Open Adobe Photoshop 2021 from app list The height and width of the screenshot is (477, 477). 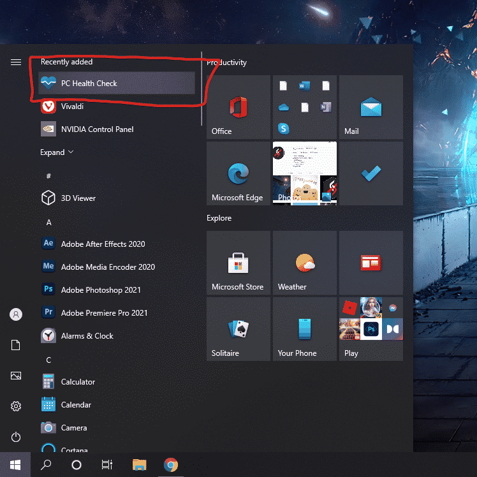[117, 290]
